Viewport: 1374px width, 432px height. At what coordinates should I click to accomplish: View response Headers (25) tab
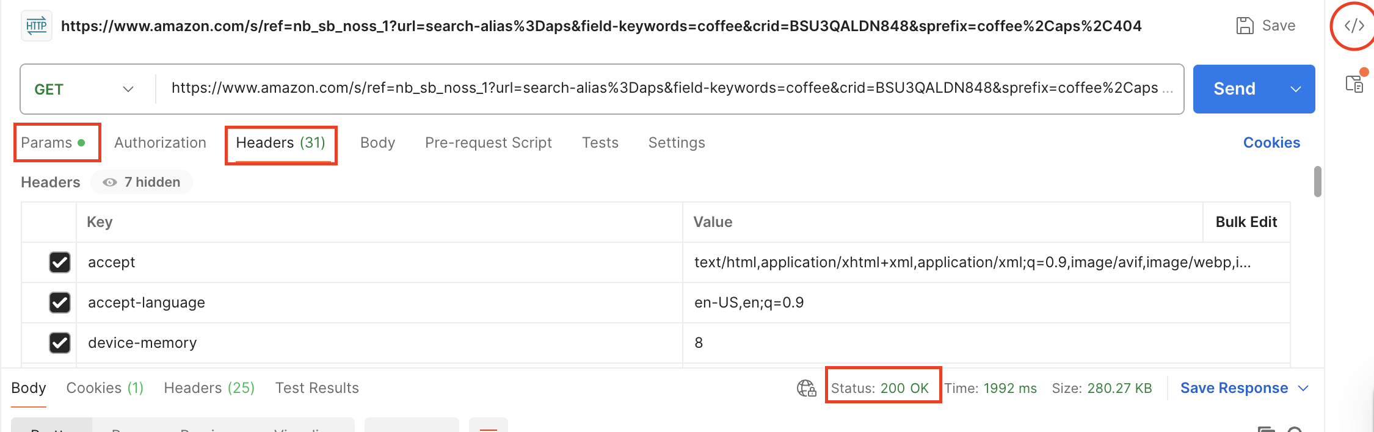point(209,388)
